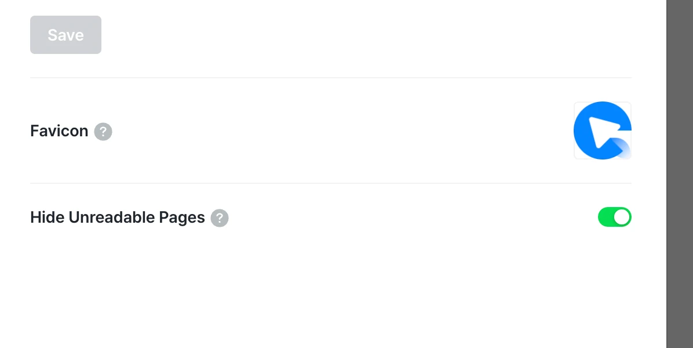This screenshot has height=348, width=693.
Task: Click the white knob of the green toggle
Action: 622,217
